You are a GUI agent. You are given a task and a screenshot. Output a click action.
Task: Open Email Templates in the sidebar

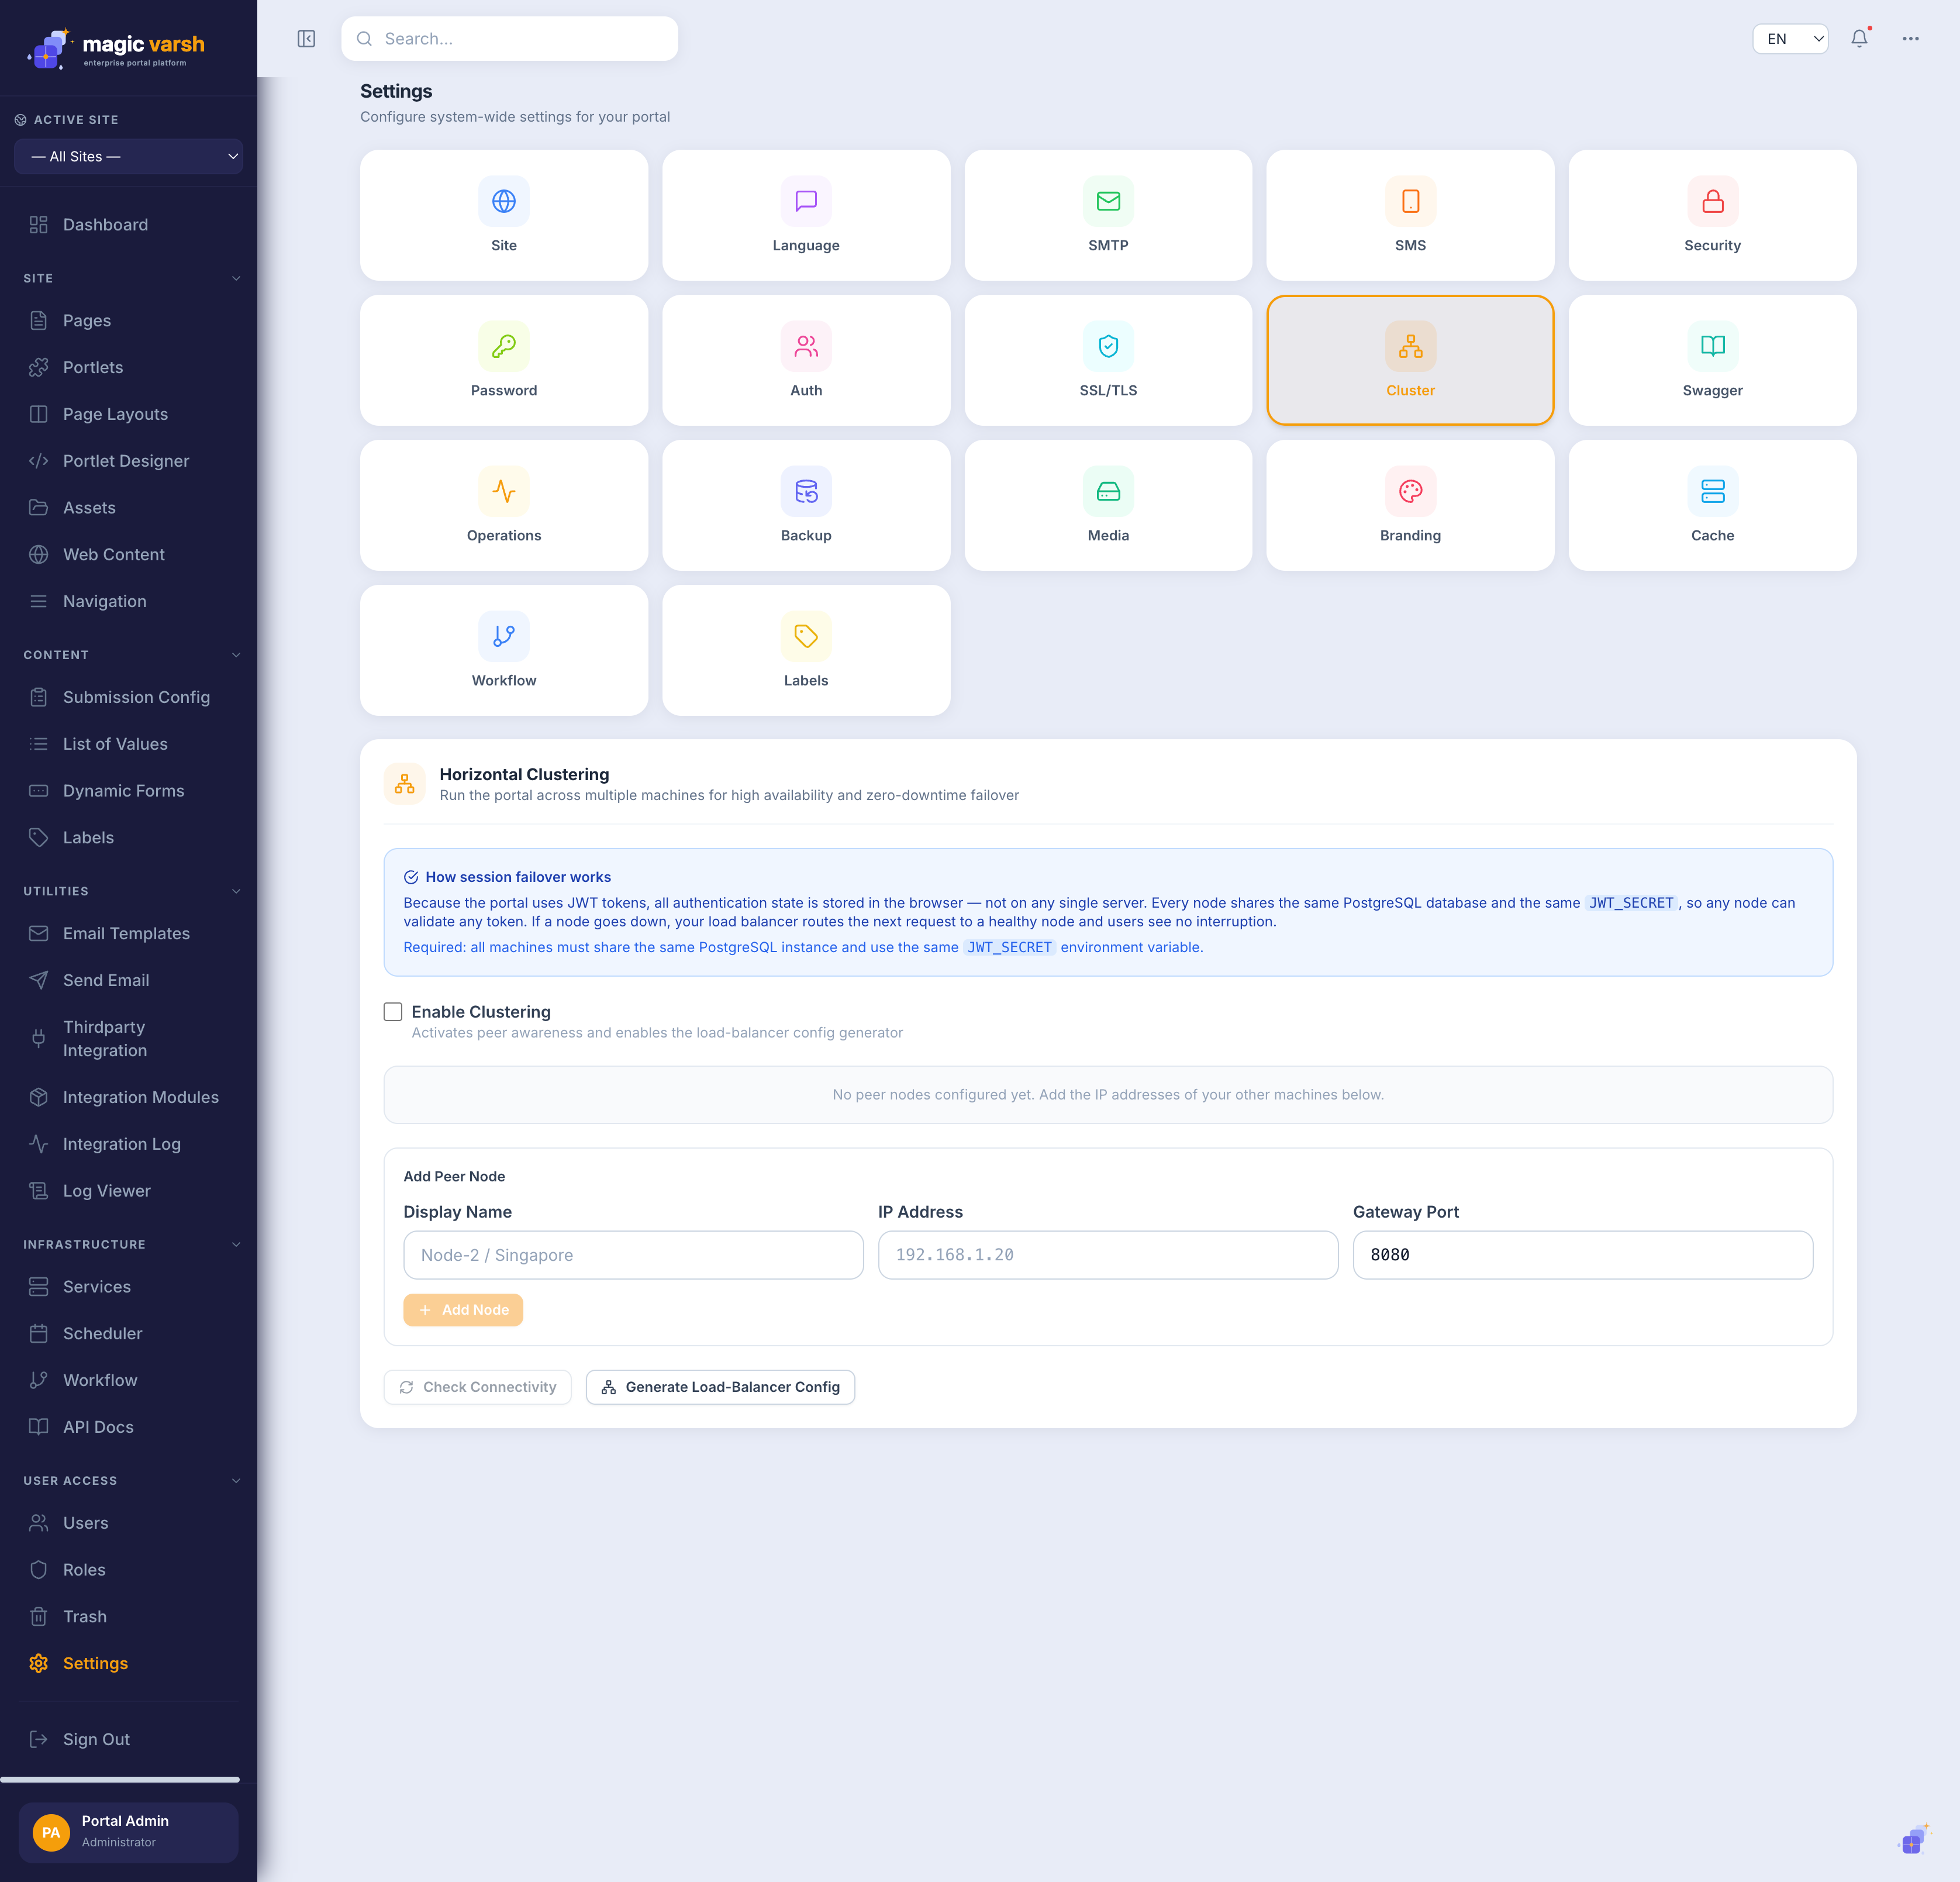coord(128,933)
